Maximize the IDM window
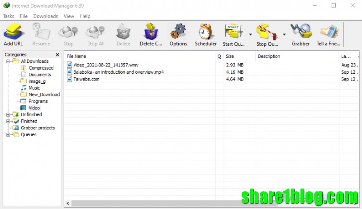This screenshot has width=362, height=209. tap(333, 5)
